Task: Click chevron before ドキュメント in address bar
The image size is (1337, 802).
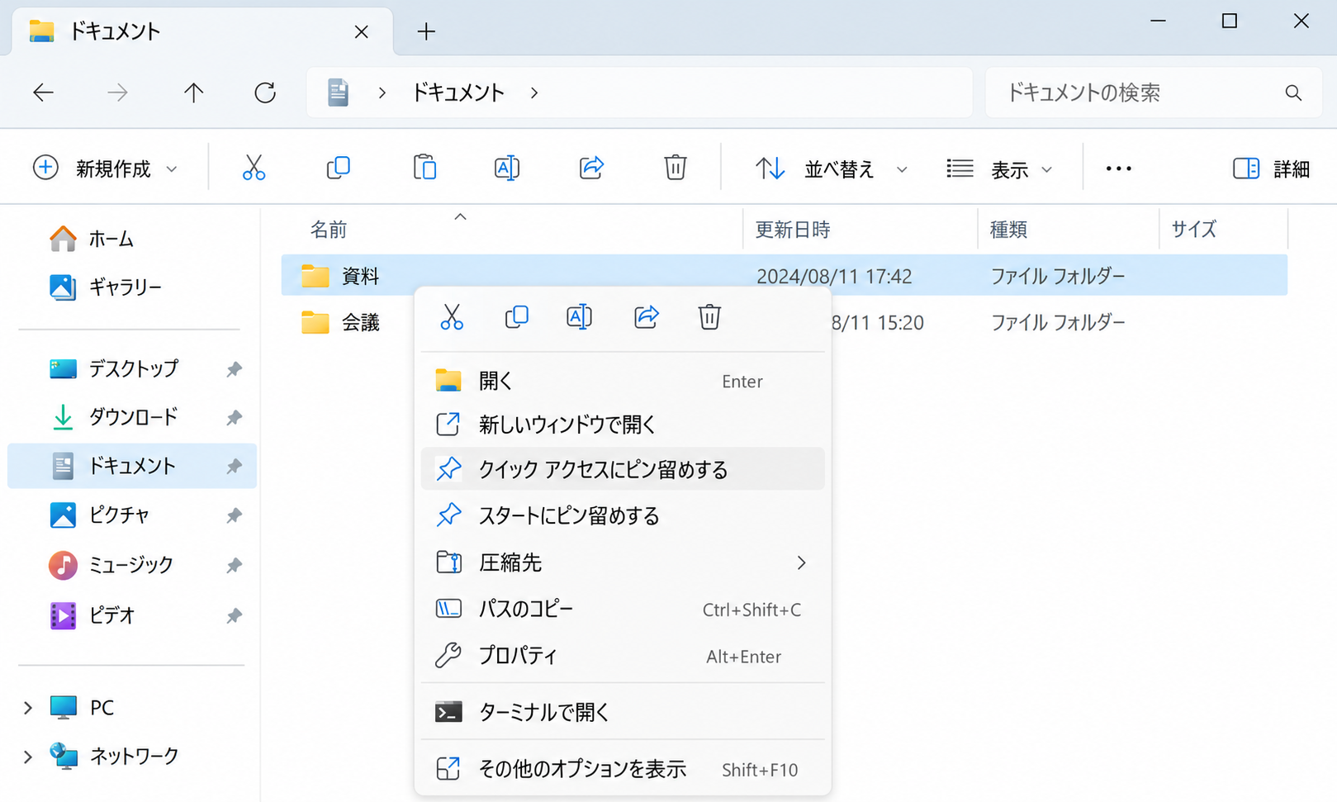Action: pos(382,93)
